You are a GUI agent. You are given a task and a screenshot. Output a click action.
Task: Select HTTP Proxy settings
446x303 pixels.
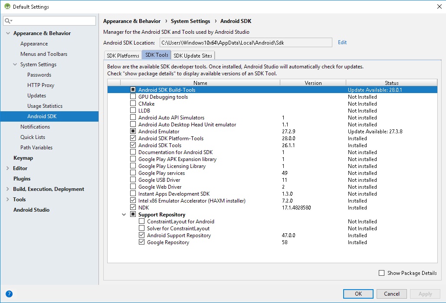pyautogui.click(x=41, y=85)
